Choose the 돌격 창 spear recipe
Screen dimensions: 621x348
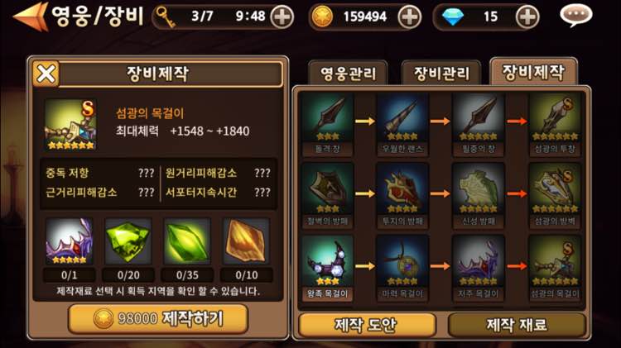328,124
